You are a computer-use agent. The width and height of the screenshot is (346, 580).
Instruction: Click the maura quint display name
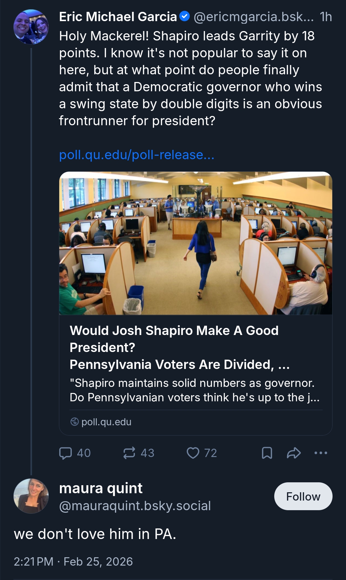(101, 488)
